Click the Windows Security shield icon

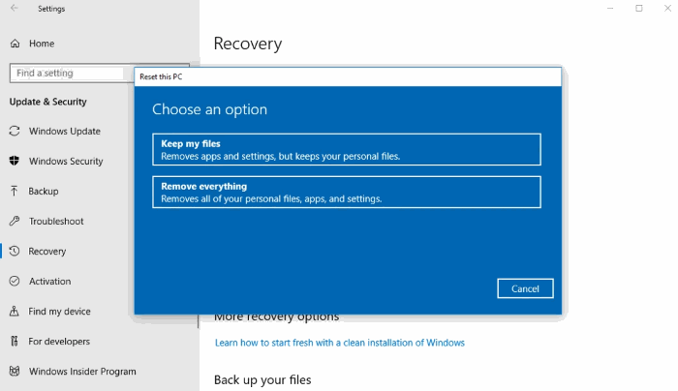coord(15,162)
